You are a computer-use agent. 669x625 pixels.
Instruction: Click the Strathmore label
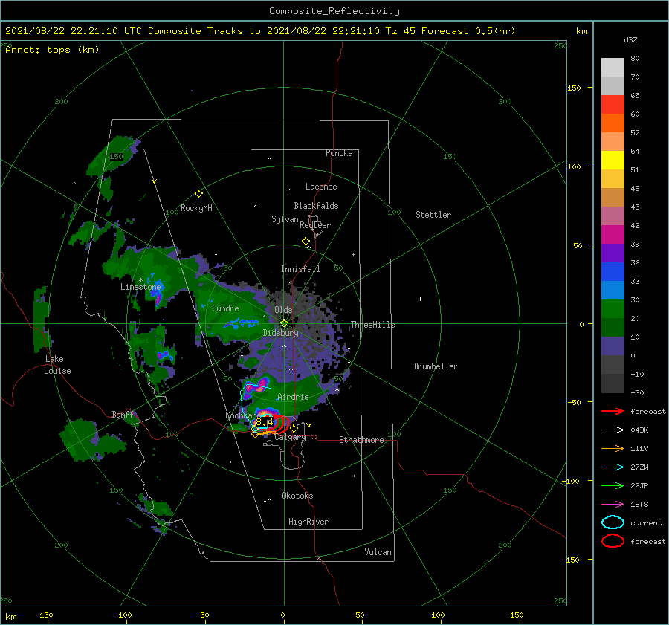[x=361, y=440]
